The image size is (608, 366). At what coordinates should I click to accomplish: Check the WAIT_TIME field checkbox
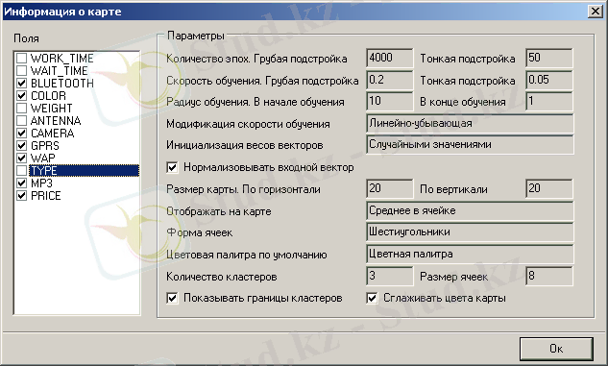tap(22, 70)
